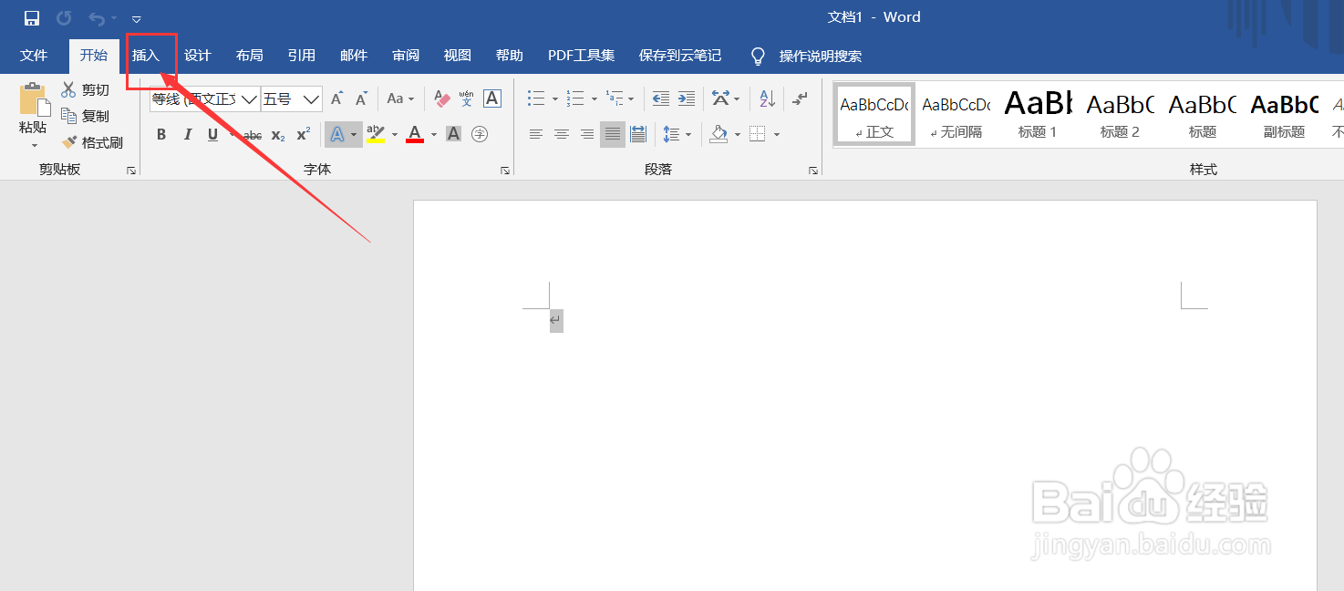Viewport: 1344px width, 591px height.
Task: Activate the 格式刷 format painter
Action: tap(92, 142)
